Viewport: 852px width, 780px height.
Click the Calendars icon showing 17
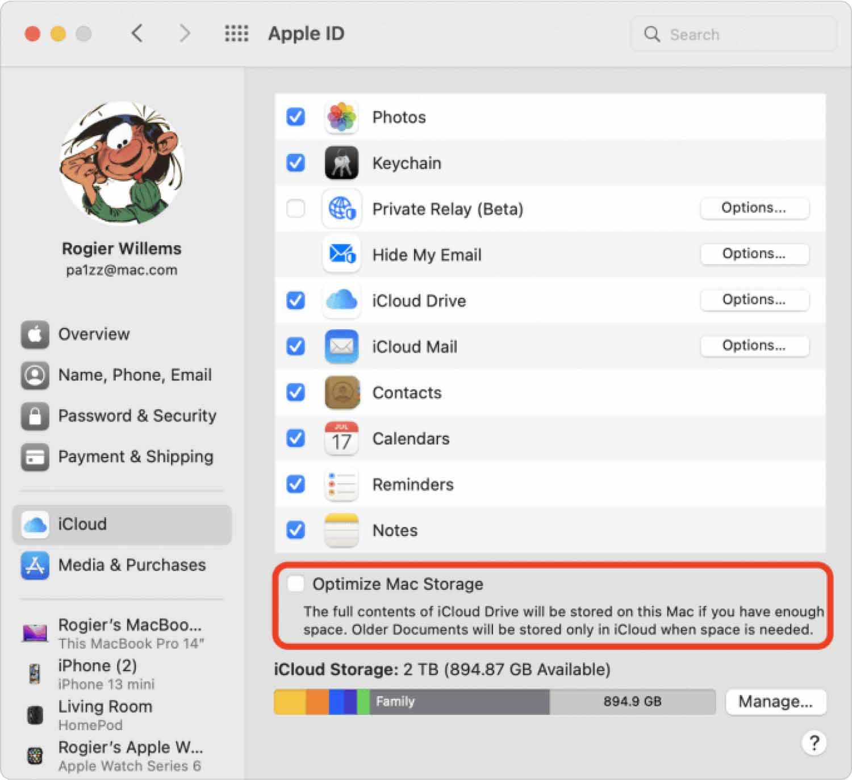(341, 438)
